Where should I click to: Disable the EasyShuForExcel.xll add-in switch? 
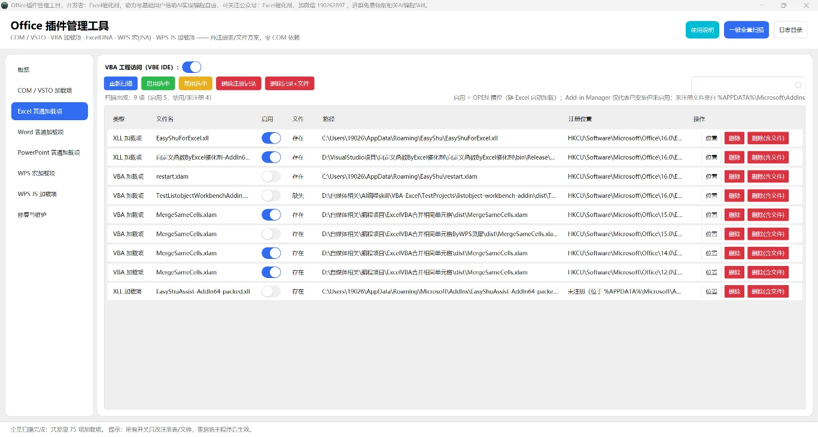[x=271, y=138]
